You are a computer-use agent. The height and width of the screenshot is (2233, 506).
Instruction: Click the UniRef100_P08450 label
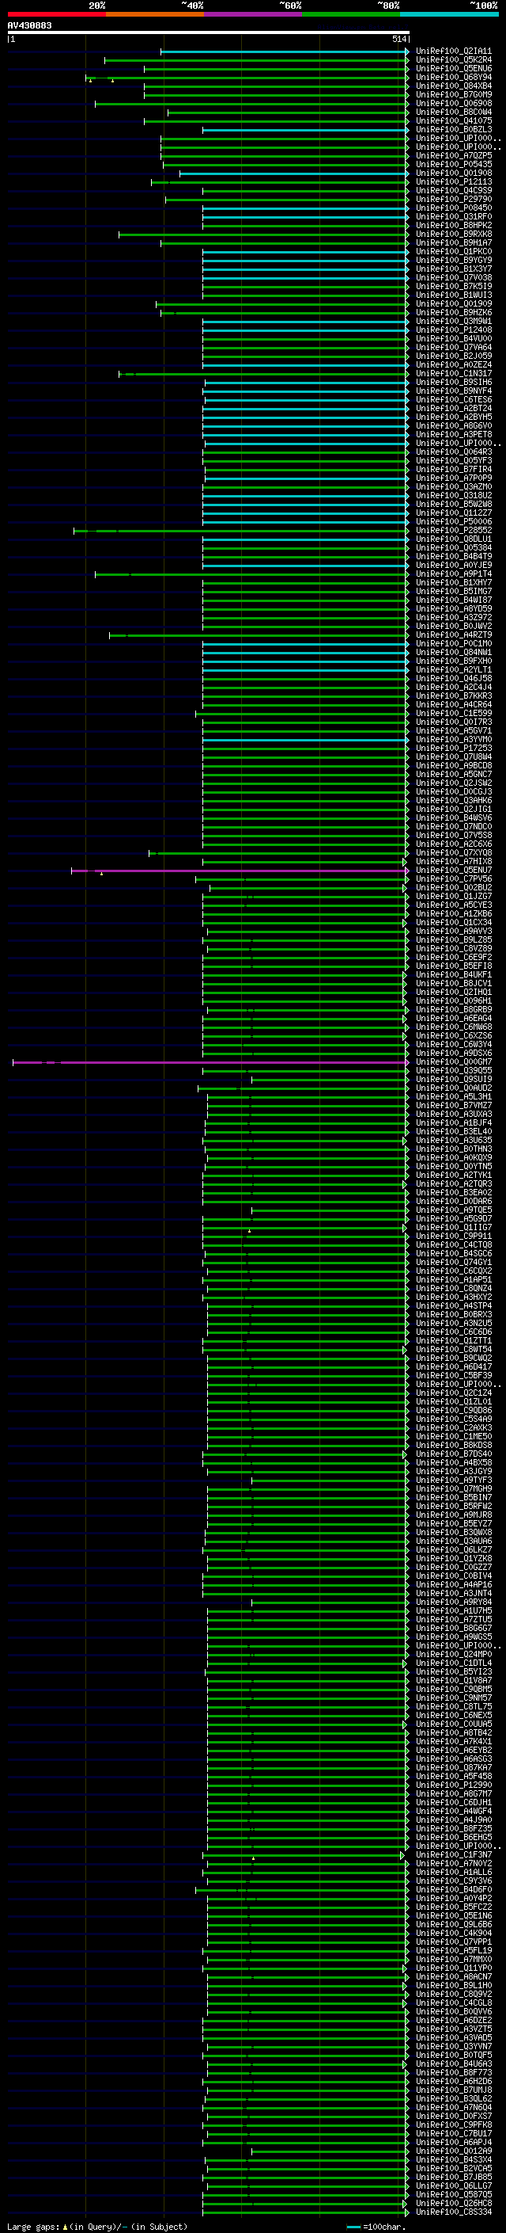[x=453, y=208]
